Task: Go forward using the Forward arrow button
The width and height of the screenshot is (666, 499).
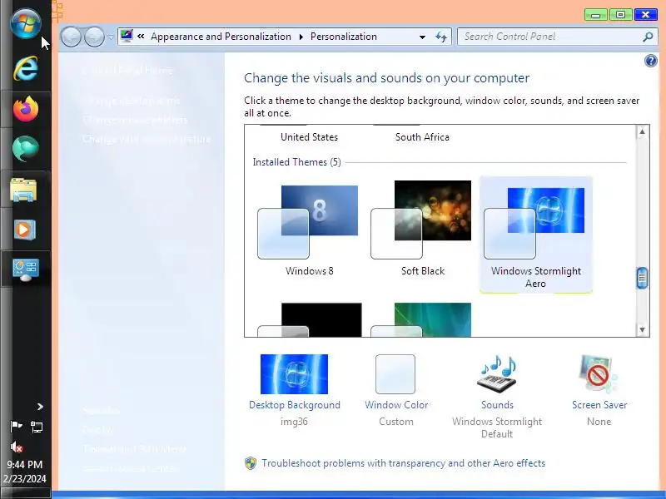Action: coord(94,37)
